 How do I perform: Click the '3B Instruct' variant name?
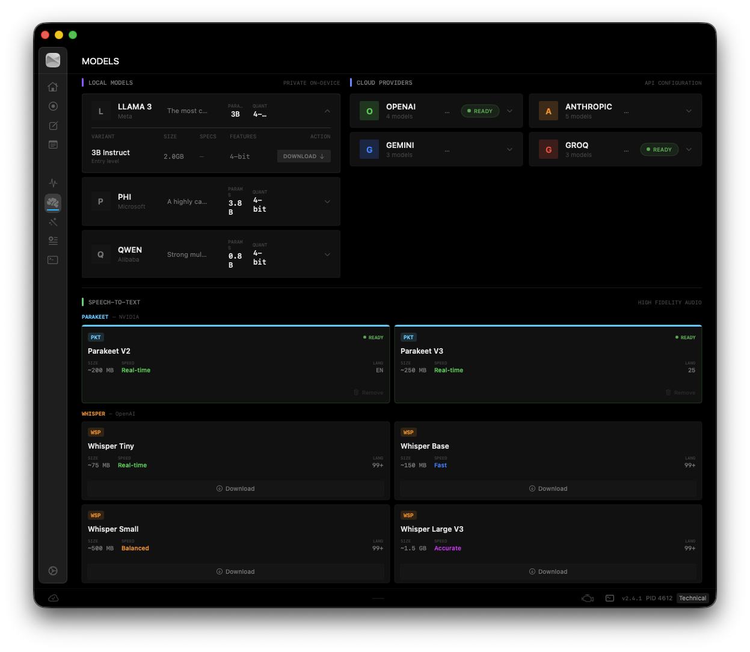click(111, 153)
